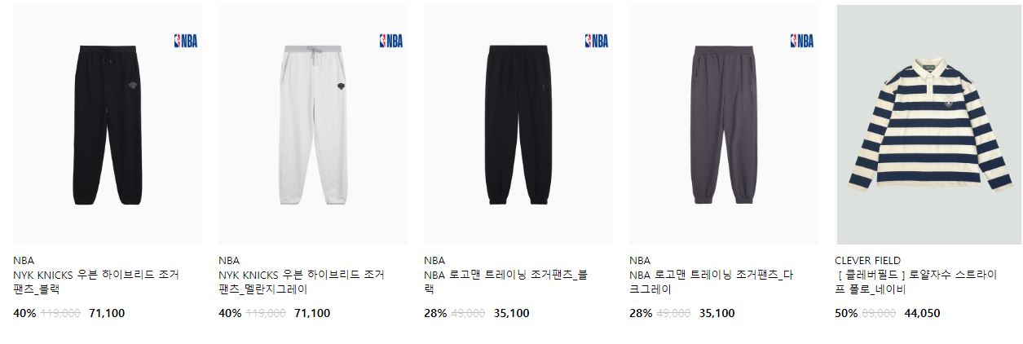Click the 44,050 sale price
The height and width of the screenshot is (344, 1023).
pyautogui.click(x=922, y=313)
